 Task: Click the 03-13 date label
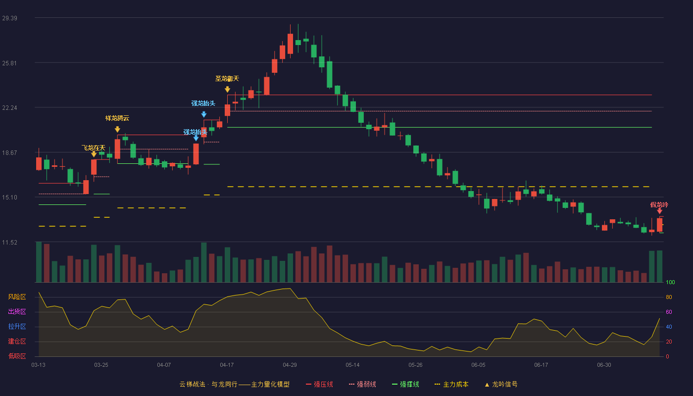[x=39, y=365]
